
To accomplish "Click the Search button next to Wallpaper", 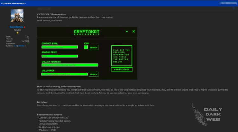I will click(94, 74).
